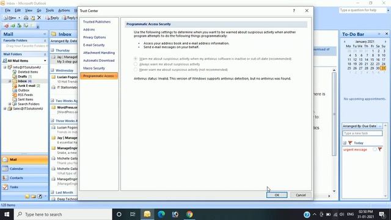Screen dimensions: 391x220
Task: Click the reading pane vertical scrollbar
Action: point(334,114)
